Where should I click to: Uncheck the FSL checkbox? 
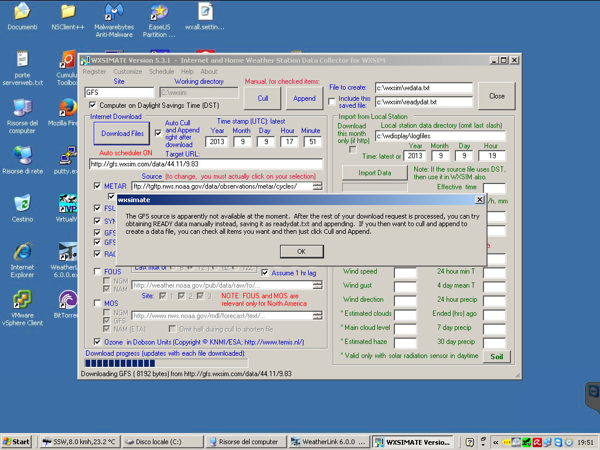point(97,208)
